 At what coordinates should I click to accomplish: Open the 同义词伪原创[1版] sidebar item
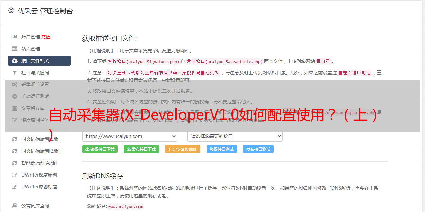coord(39,139)
